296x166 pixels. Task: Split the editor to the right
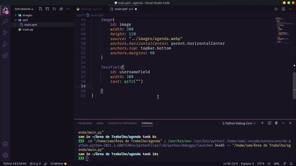(284, 9)
